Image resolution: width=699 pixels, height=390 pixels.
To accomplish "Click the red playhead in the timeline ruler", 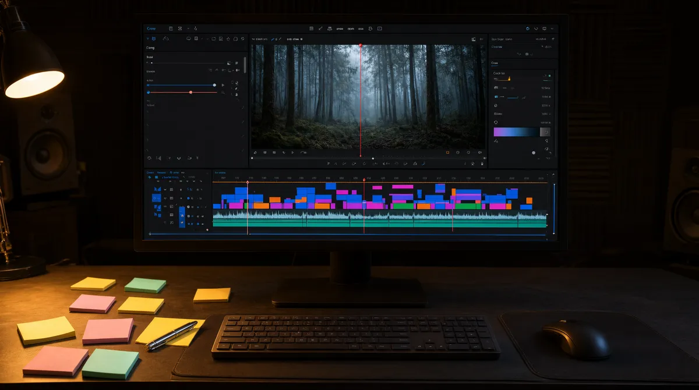I will coord(365,180).
